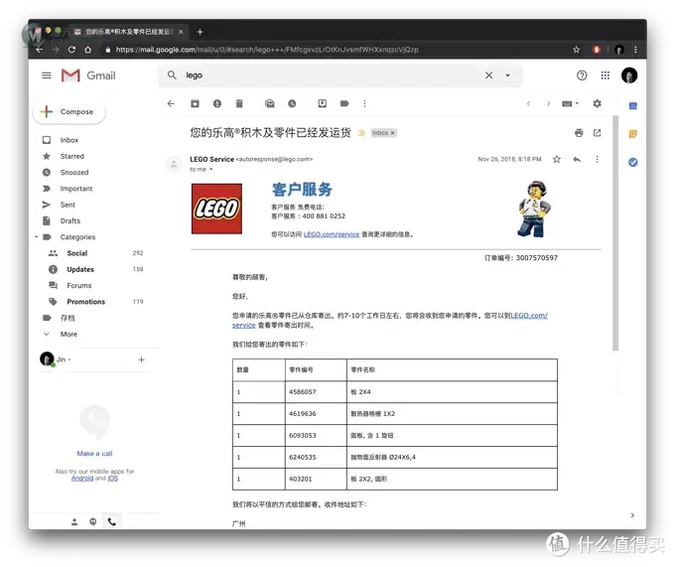Click the lego search input field
The image size is (675, 567).
(328, 75)
